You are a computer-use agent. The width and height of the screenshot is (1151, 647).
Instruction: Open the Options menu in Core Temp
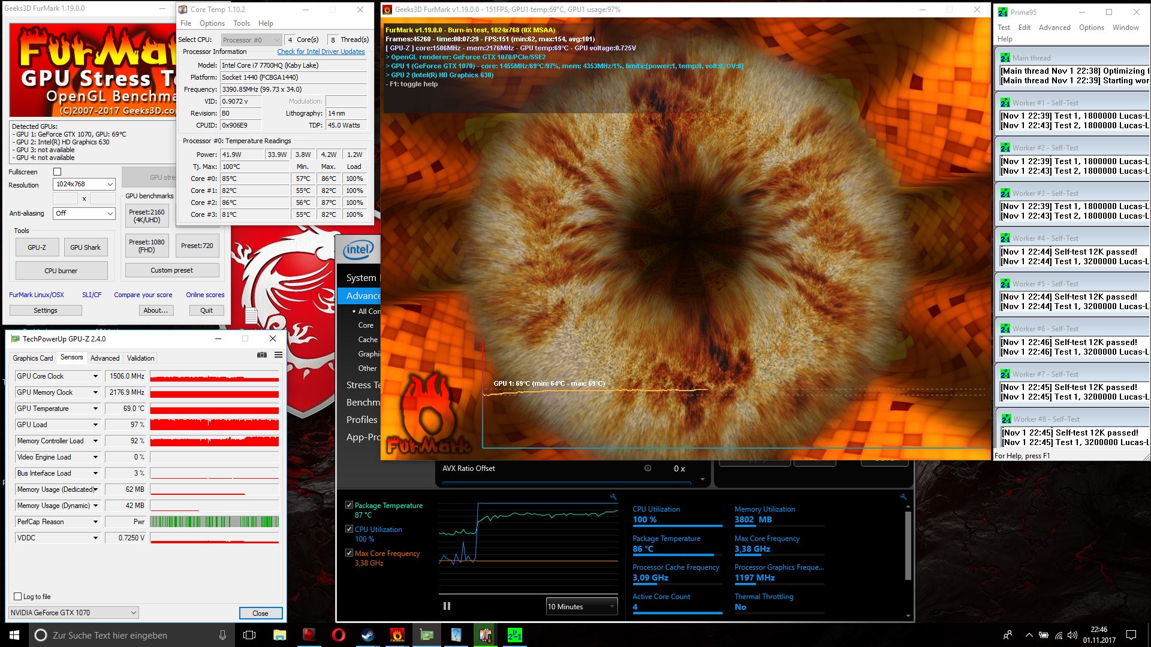pos(212,23)
